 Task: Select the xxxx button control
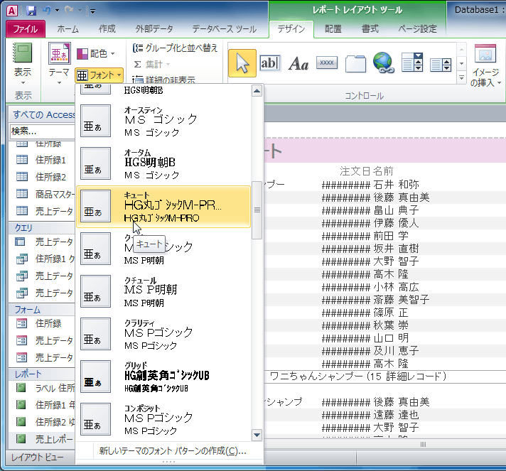(x=327, y=63)
